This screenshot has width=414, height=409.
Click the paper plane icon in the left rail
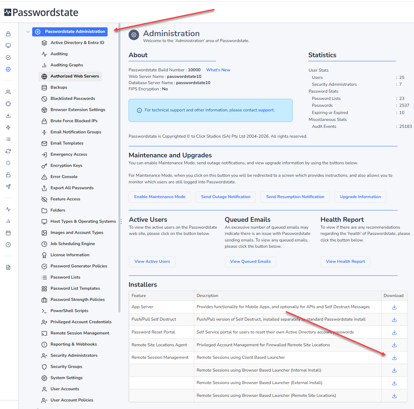click(8, 187)
